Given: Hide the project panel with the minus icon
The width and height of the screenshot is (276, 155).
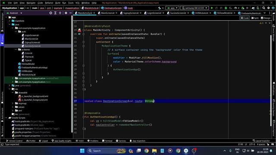Looking at the screenshot, I should pos(70,13).
